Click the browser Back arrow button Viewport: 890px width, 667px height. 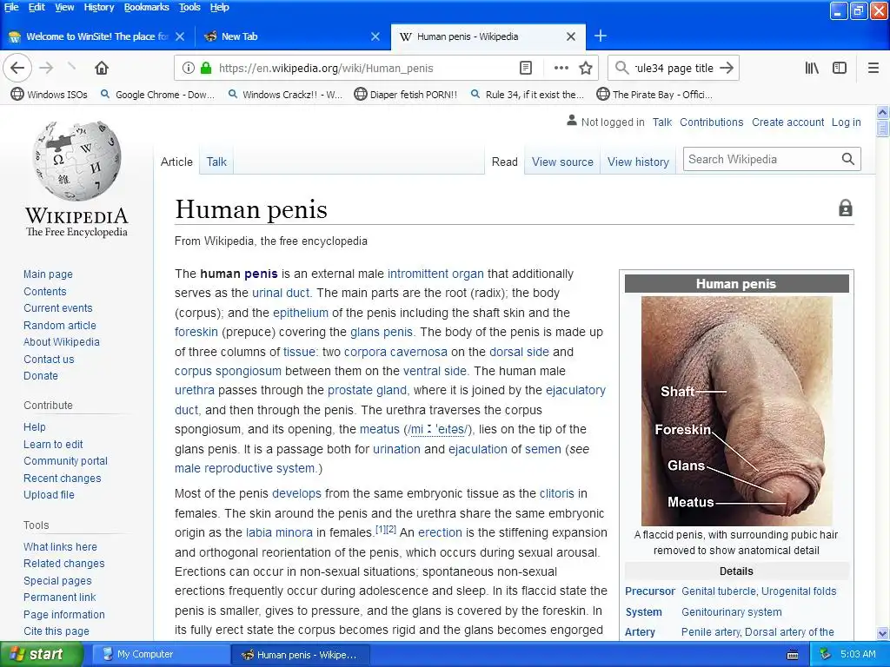[17, 68]
